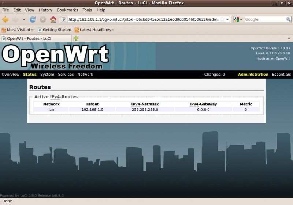The width and height of the screenshot is (293, 205).
Task: Click the Back arrow navigation button
Action: [5, 19]
